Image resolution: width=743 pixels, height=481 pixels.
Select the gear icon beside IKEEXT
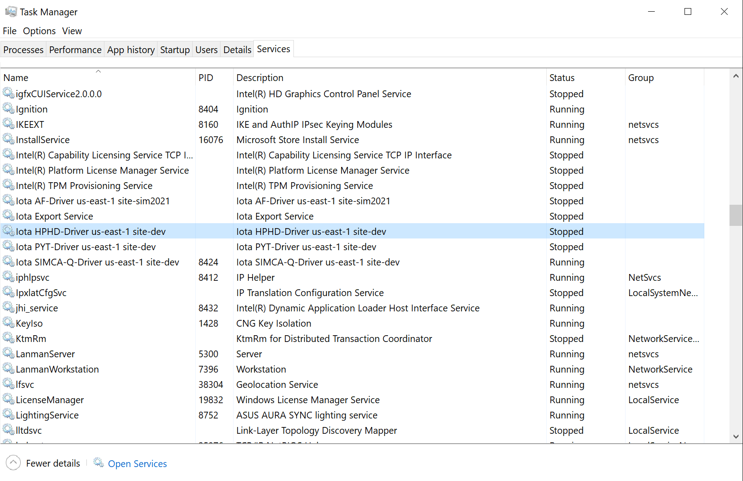[x=9, y=124]
